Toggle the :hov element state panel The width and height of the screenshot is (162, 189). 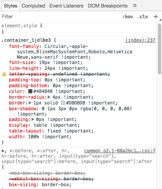click(x=127, y=17)
